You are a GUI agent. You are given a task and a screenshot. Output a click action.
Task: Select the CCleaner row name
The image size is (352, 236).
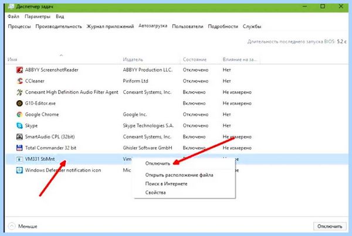coord(35,81)
